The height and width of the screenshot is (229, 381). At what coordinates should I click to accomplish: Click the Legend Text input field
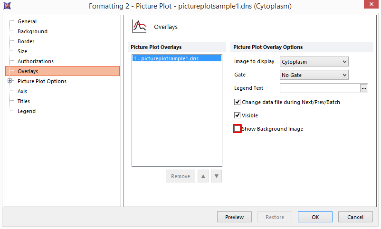320,88
